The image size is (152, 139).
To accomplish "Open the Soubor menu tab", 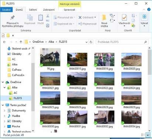I will [6, 10].
